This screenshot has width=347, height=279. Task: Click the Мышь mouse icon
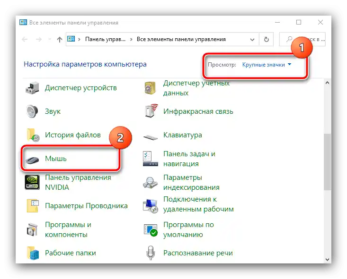[32, 160]
